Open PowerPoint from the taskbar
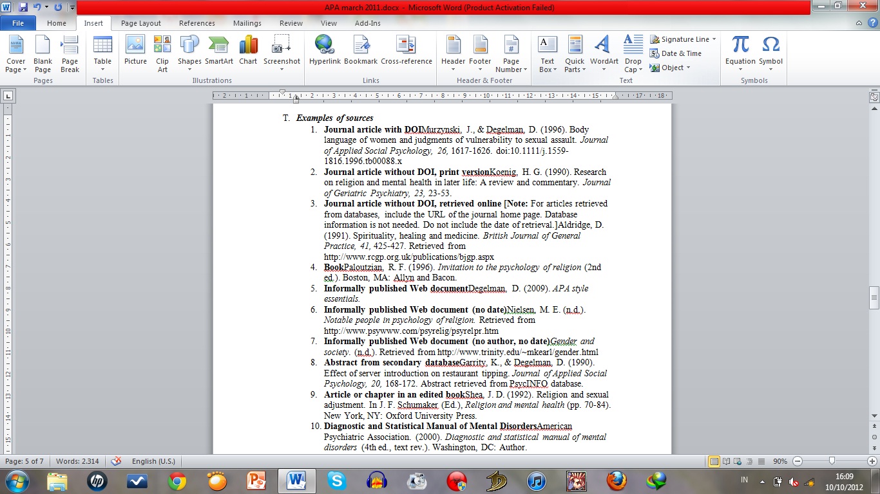The width and height of the screenshot is (880, 494). point(257,480)
